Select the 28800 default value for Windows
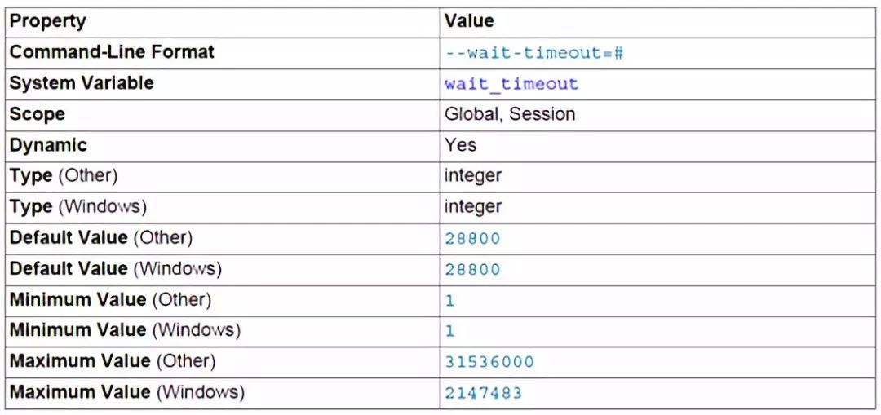 (472, 270)
